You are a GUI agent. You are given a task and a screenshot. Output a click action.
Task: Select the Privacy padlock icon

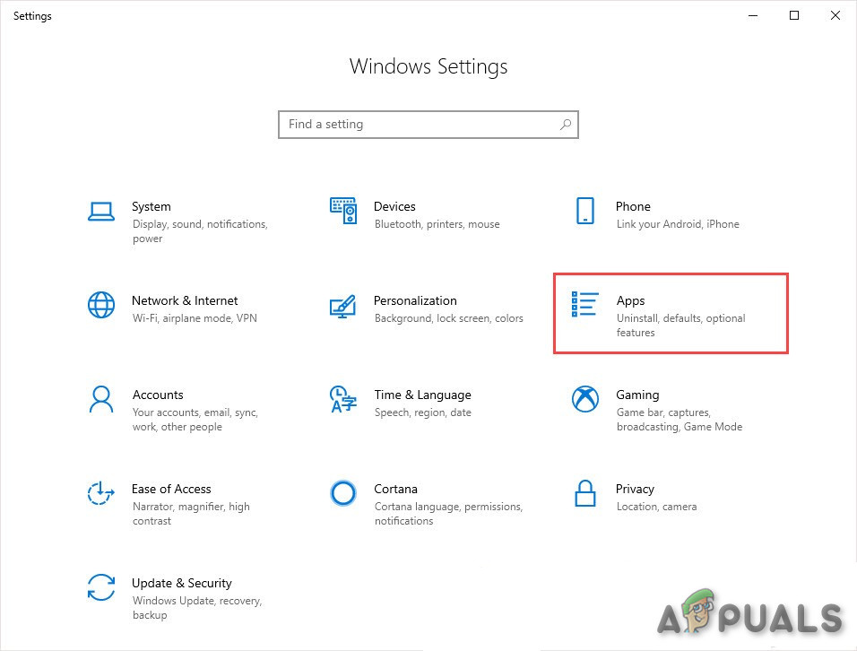(x=584, y=493)
